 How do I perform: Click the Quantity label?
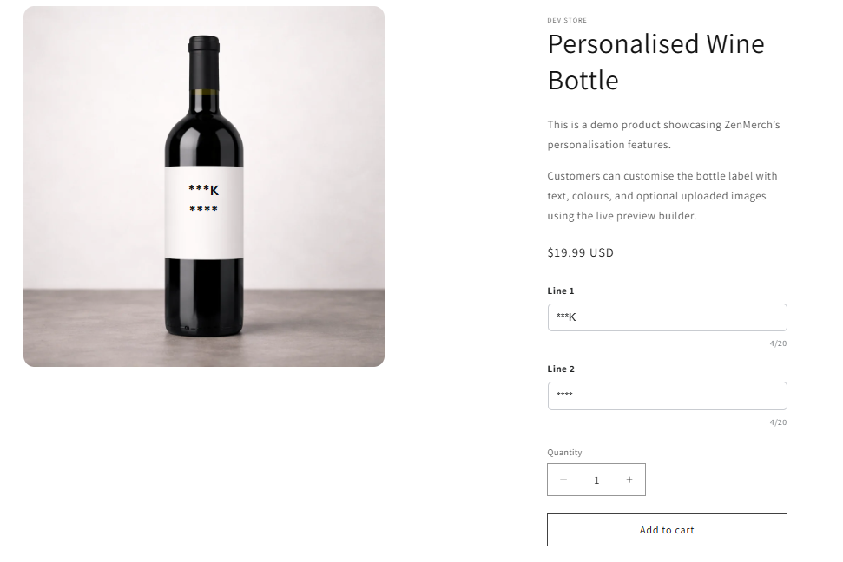564,453
